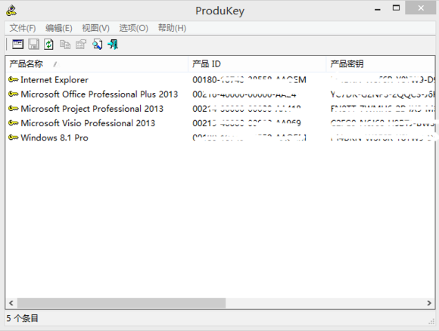Click key icon beside Microsoft Project Professional
Viewport: 439px width, 331px height.
pos(14,109)
